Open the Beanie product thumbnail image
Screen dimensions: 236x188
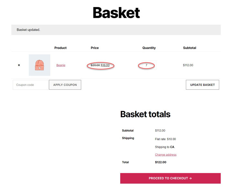[x=39, y=65]
